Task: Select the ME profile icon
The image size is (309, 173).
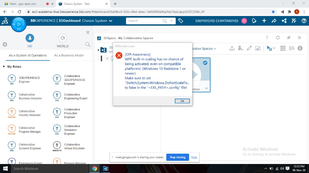Action: coord(30,38)
